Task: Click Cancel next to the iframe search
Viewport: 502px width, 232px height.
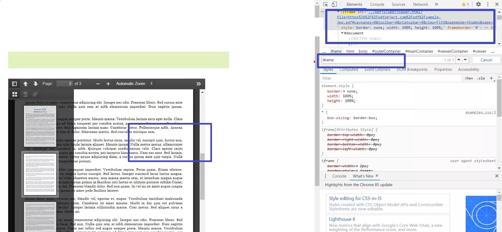Action: click(486, 60)
